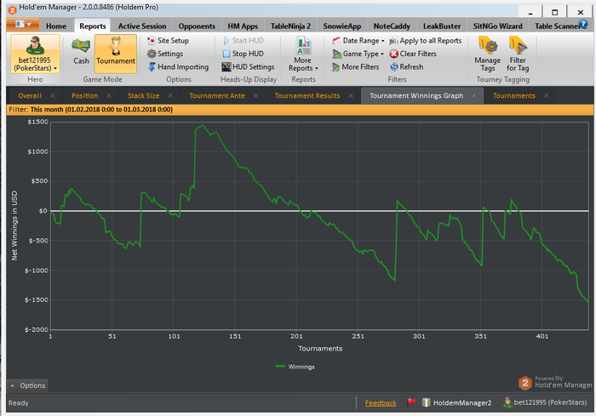Switch to the Stack Size report tab

pos(143,96)
